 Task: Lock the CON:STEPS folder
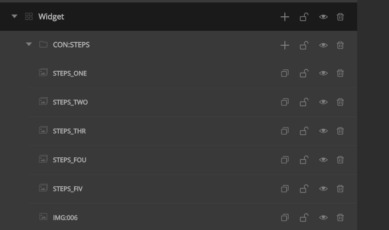click(304, 45)
